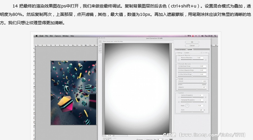Click the Vignette Midpoint value field
Image resolution: width=253 pixels, height=140 pixels.
click(204, 87)
